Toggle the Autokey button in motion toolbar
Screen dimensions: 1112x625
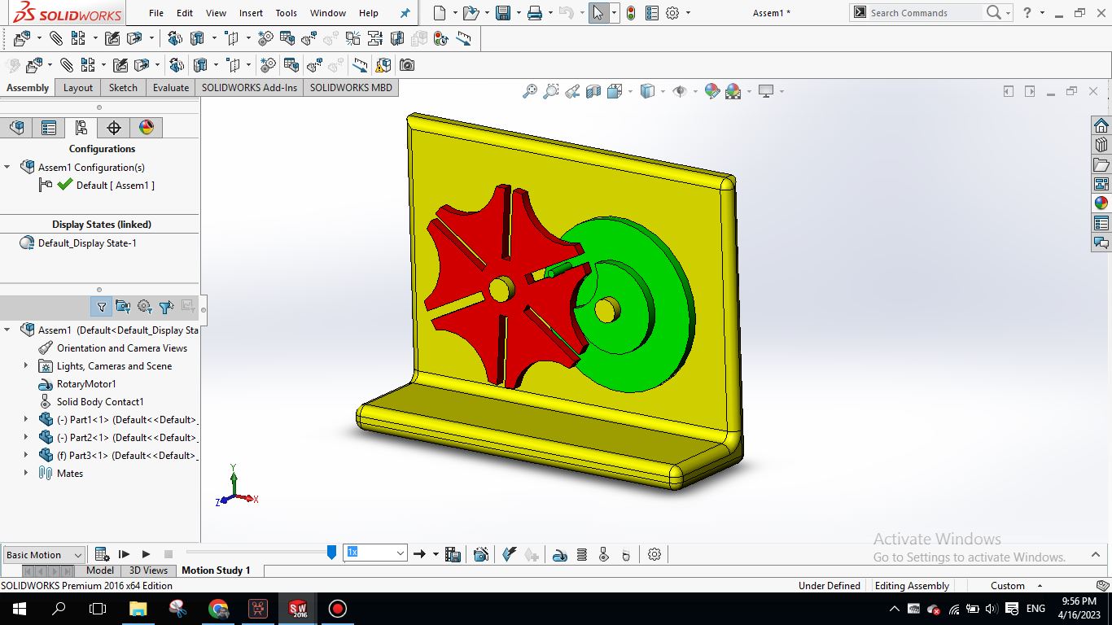point(510,554)
